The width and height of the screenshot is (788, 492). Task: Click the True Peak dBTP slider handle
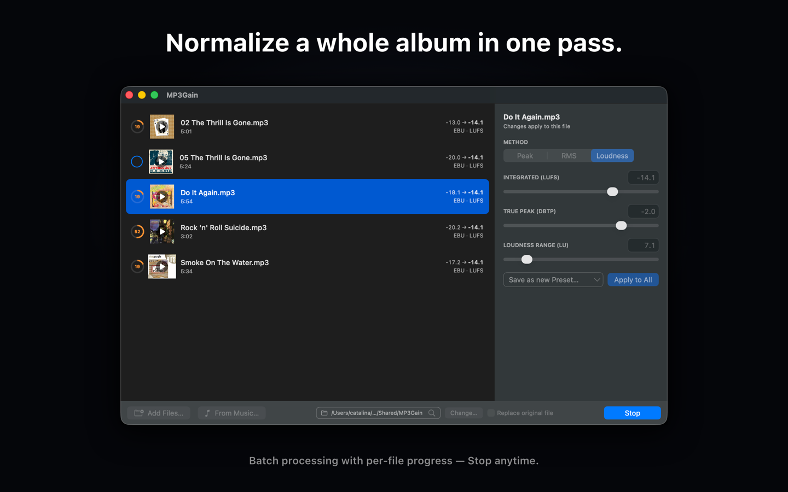pyautogui.click(x=621, y=226)
